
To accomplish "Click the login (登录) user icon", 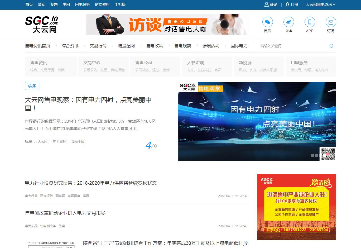I will (266, 4).
